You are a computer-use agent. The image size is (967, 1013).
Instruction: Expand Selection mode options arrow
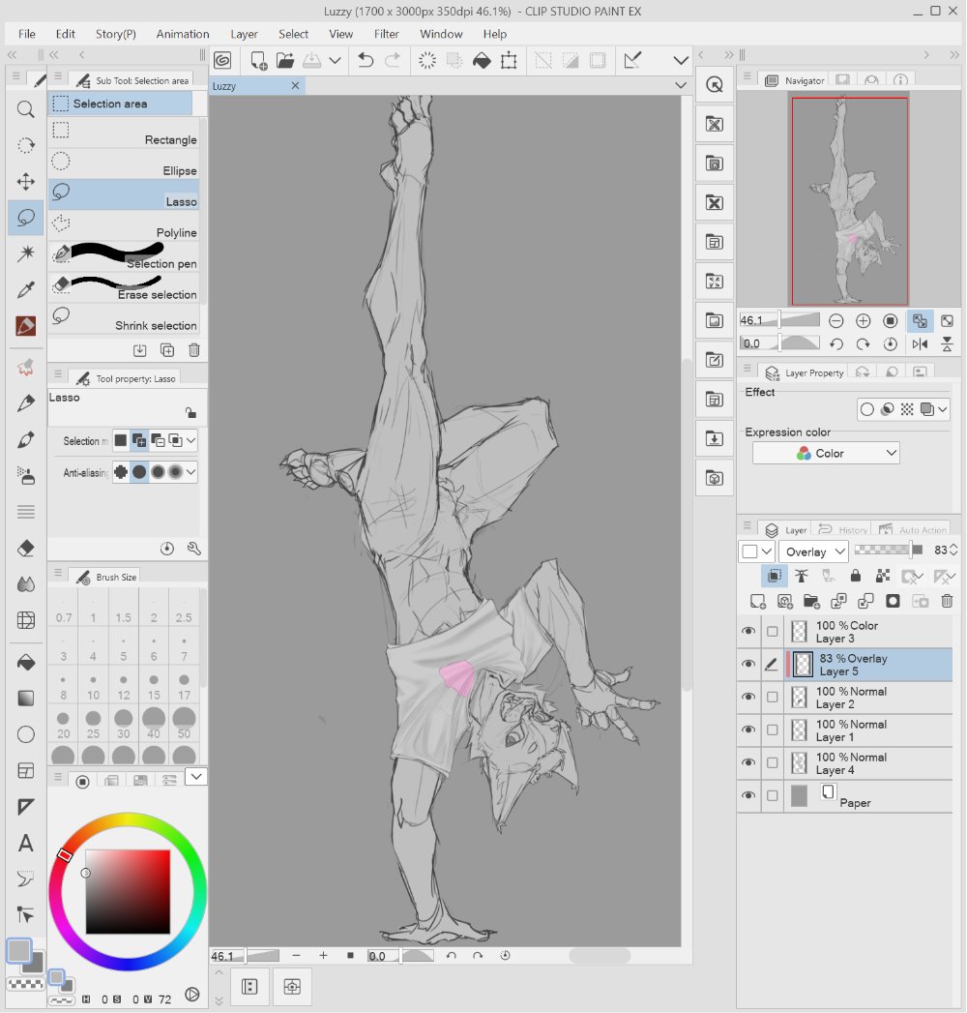pyautogui.click(x=191, y=440)
